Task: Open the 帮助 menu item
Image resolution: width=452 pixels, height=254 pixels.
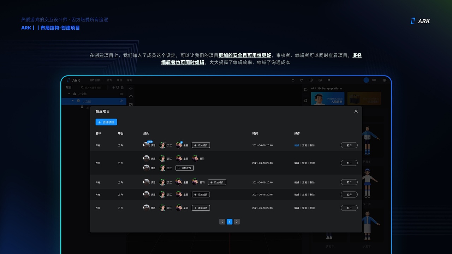Action: (x=129, y=80)
